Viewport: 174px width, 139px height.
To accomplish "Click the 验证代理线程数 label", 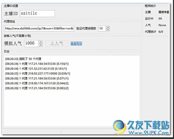I will point(86,29).
